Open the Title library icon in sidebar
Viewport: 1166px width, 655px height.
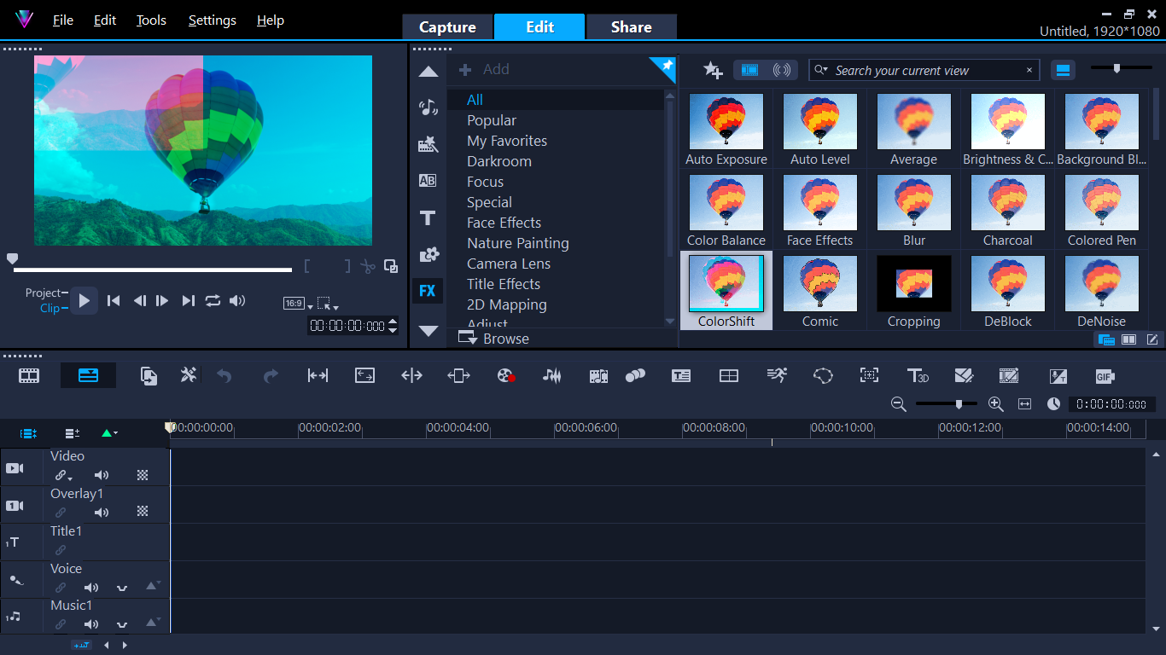428,217
